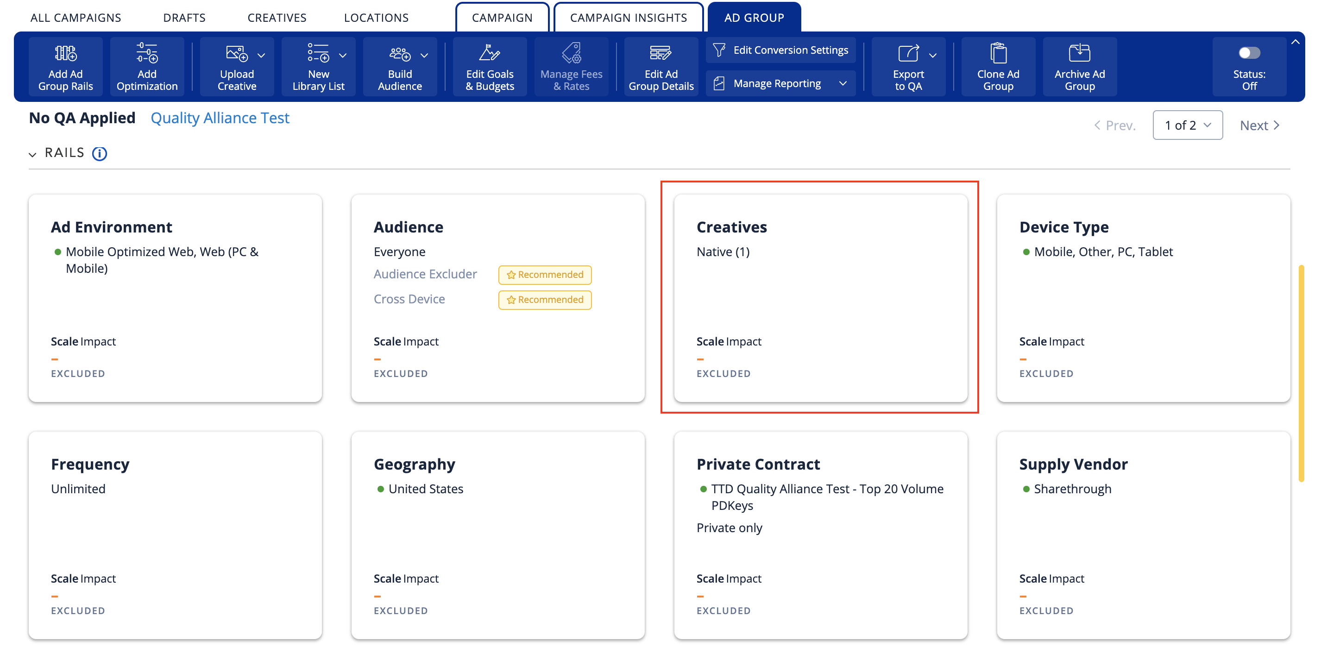Toggle the ad group Status switch
This screenshot has height=653, width=1321.
(1249, 52)
